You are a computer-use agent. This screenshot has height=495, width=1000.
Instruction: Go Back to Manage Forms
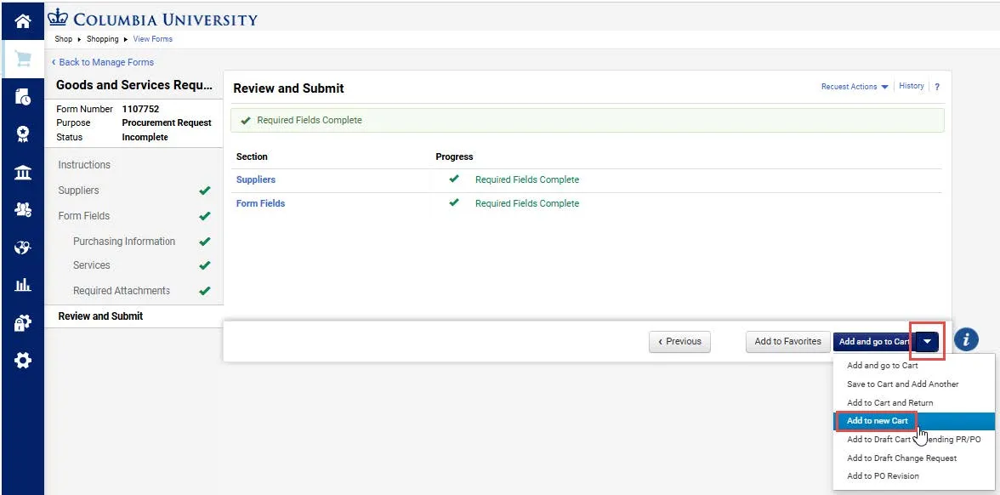tap(103, 62)
